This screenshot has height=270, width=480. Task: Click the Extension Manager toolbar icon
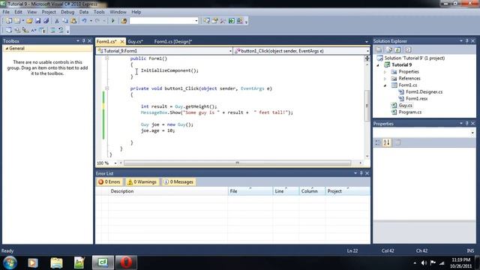tap(240, 21)
